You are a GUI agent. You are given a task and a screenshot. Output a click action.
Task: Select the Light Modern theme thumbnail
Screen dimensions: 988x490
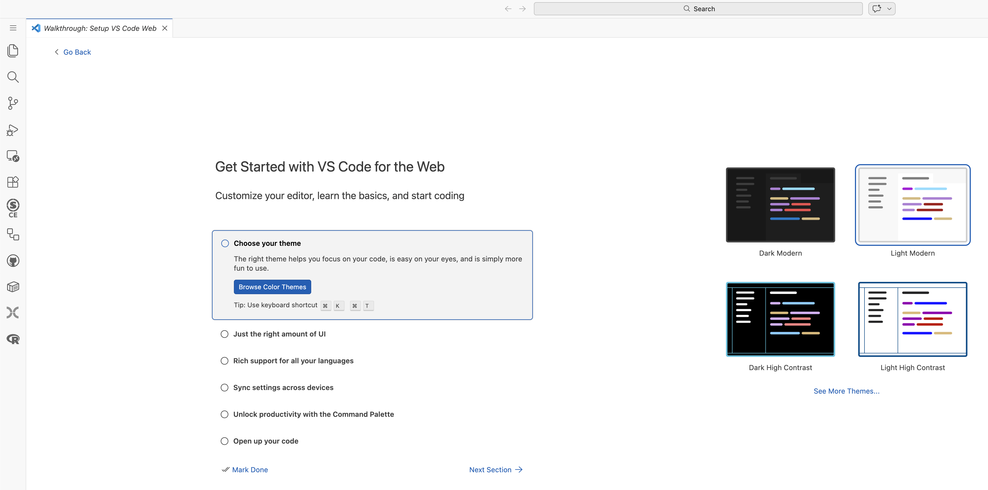pyautogui.click(x=912, y=205)
